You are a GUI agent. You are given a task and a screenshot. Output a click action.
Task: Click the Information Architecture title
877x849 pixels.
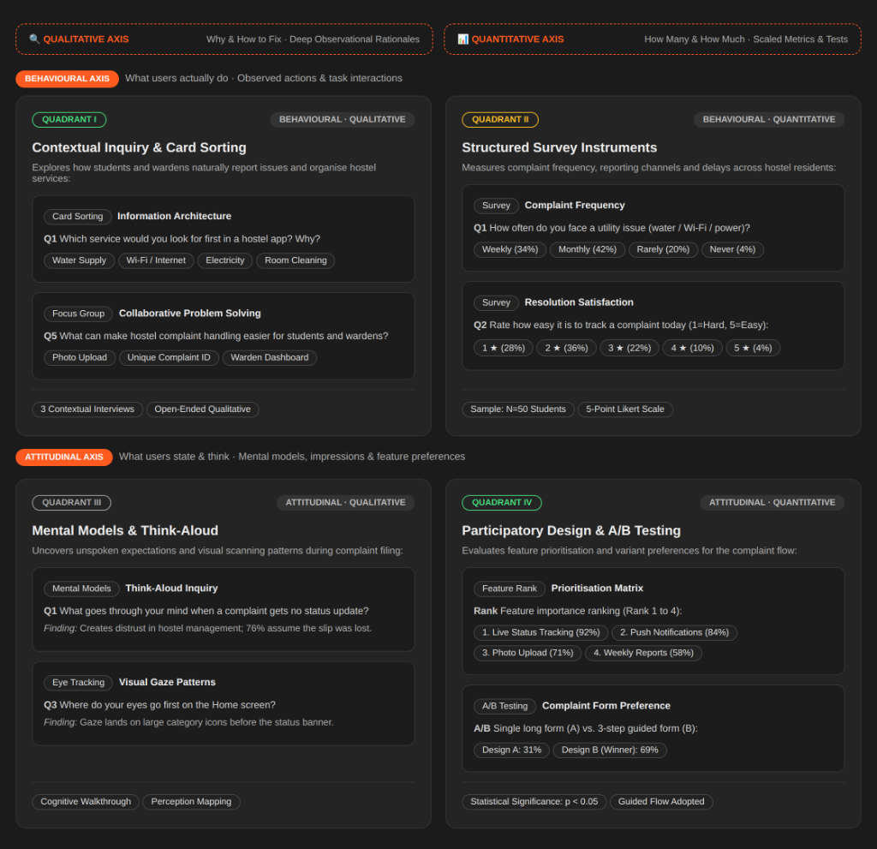175,217
